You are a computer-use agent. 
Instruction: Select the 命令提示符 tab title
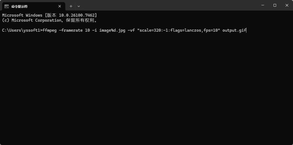[x=19, y=6]
